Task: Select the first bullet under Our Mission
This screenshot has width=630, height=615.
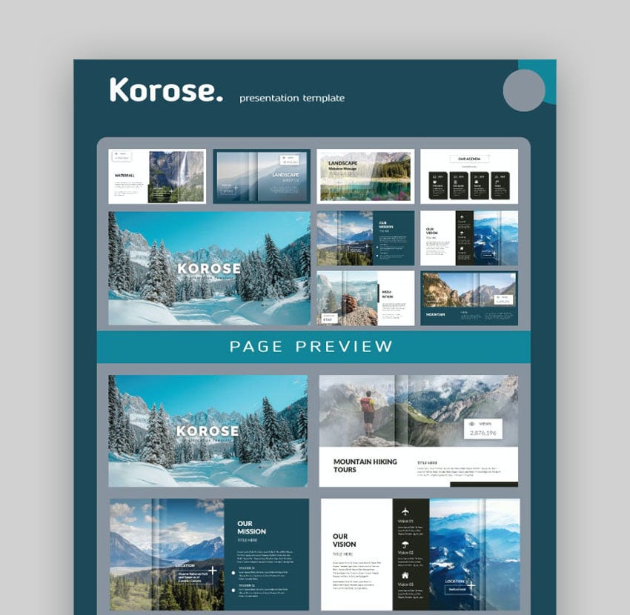Action: (233, 572)
